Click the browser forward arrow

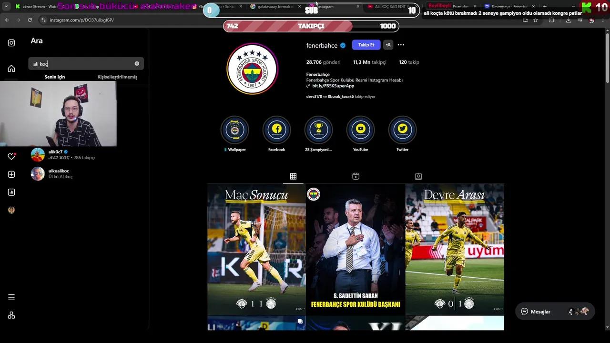[18, 20]
